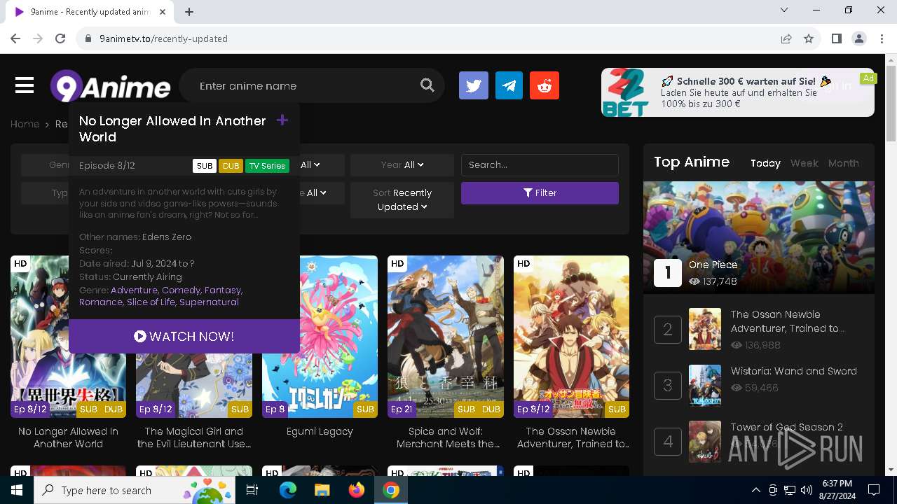
Task: Launch Firefox from the taskbar
Action: click(356, 490)
